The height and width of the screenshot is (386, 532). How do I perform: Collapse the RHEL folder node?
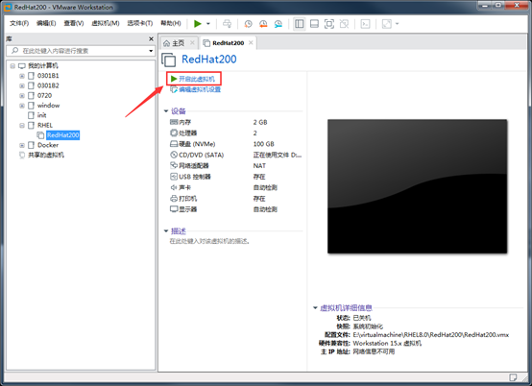point(22,126)
